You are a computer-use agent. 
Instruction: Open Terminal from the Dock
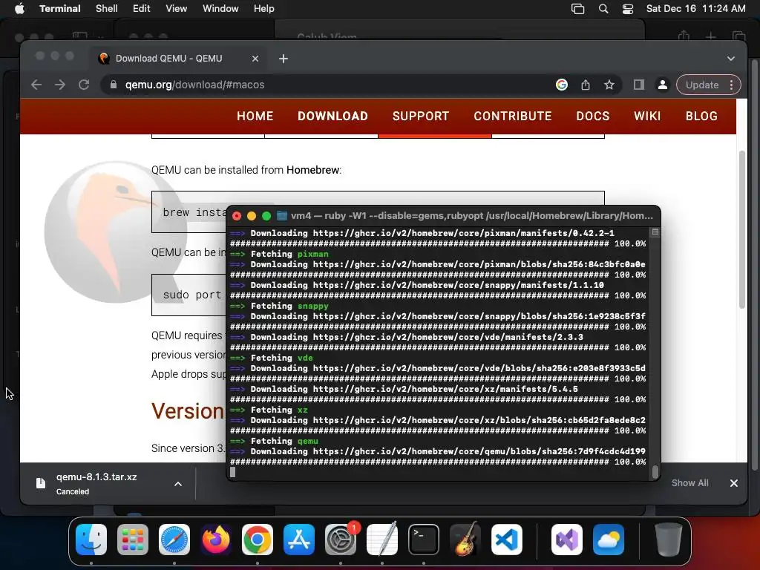point(424,540)
